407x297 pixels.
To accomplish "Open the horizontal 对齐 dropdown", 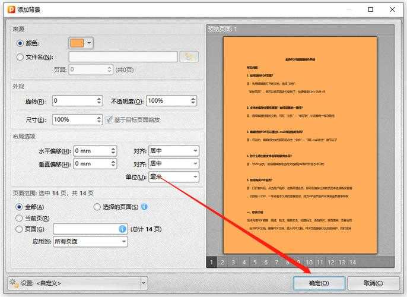I will tap(173, 150).
